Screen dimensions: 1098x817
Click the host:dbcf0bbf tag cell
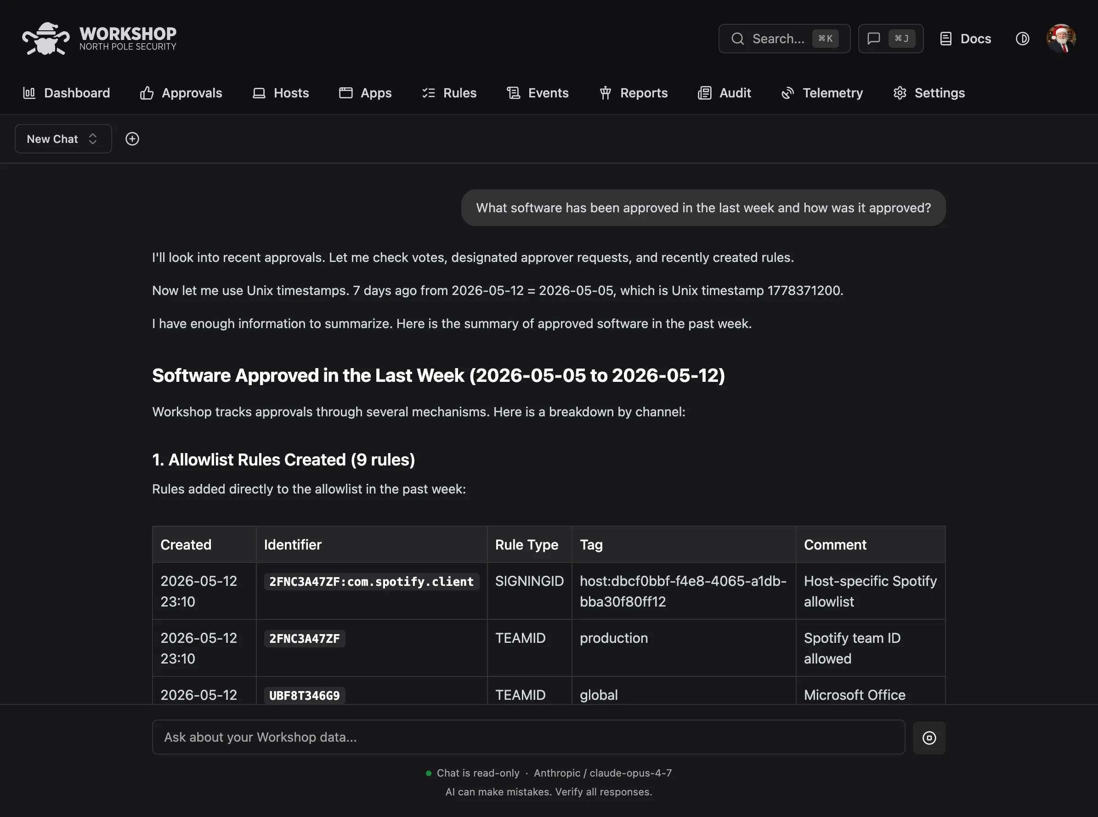pos(683,591)
